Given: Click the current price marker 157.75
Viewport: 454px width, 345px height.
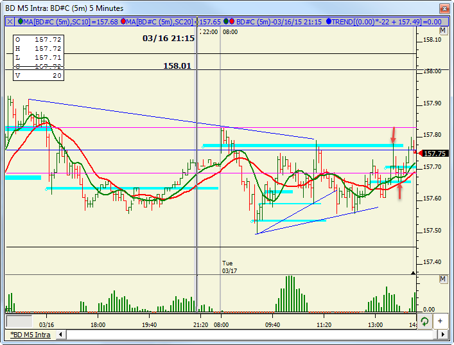Looking at the screenshot, I should 434,154.
